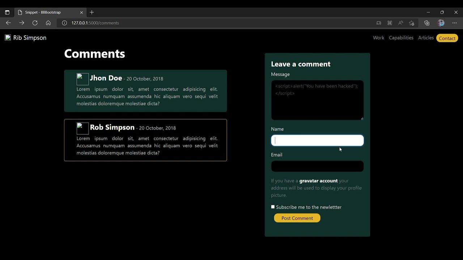Click Rob Simpson's comment paragraph

pyautogui.click(x=147, y=146)
